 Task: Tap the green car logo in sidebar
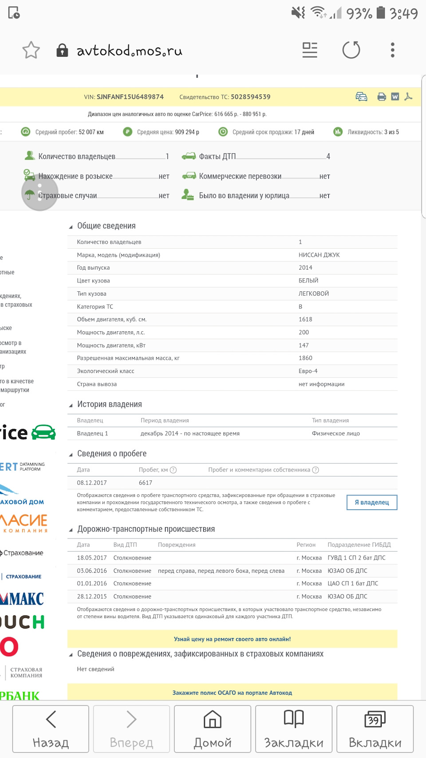pos(43,433)
